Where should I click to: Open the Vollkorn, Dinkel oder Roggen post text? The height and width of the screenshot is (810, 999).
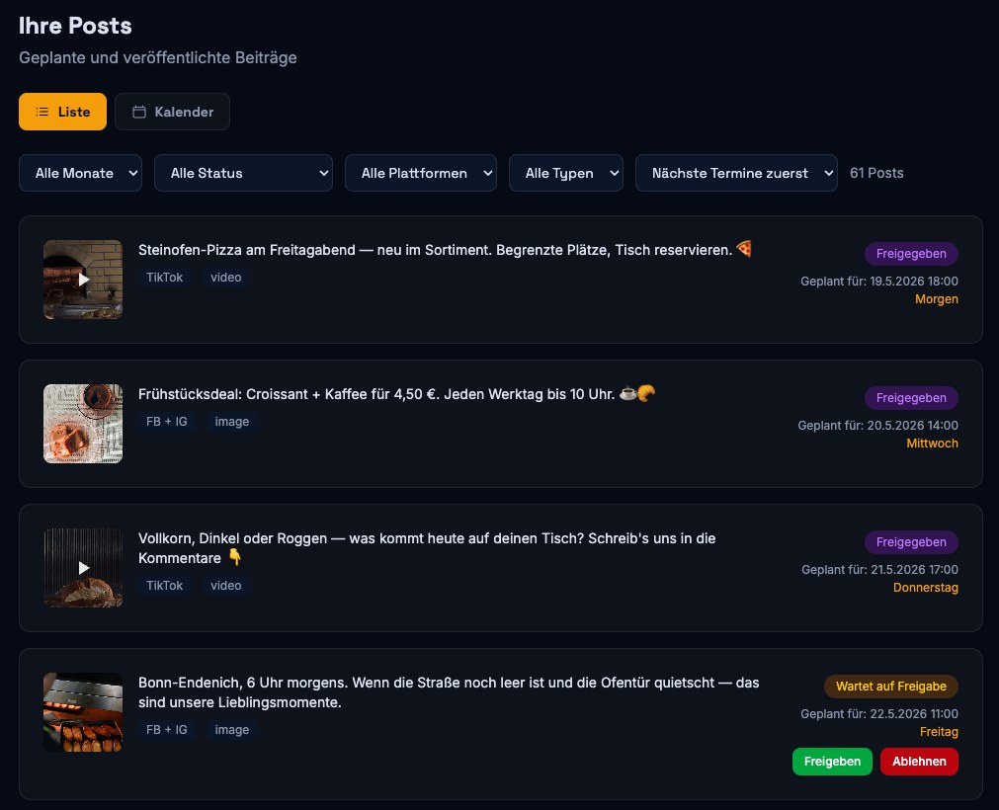[x=427, y=548]
